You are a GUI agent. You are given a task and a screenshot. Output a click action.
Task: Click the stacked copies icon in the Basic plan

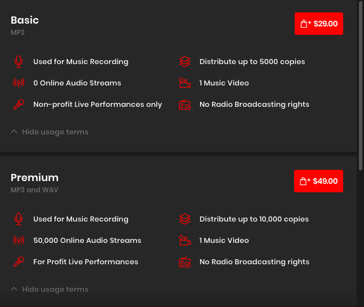(x=185, y=61)
